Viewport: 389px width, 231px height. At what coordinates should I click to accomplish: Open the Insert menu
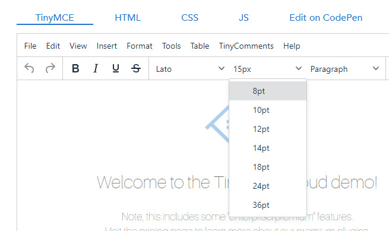(107, 46)
